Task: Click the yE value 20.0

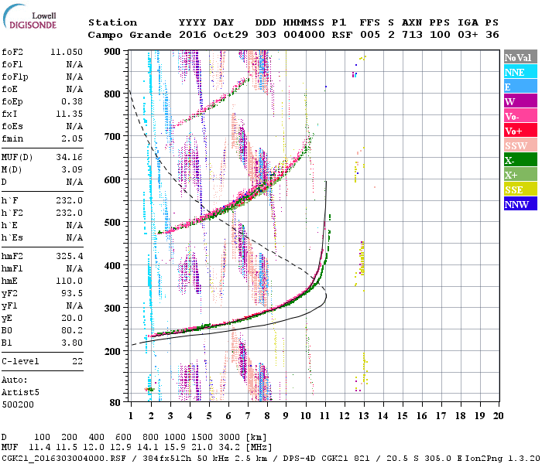Action: [72, 319]
